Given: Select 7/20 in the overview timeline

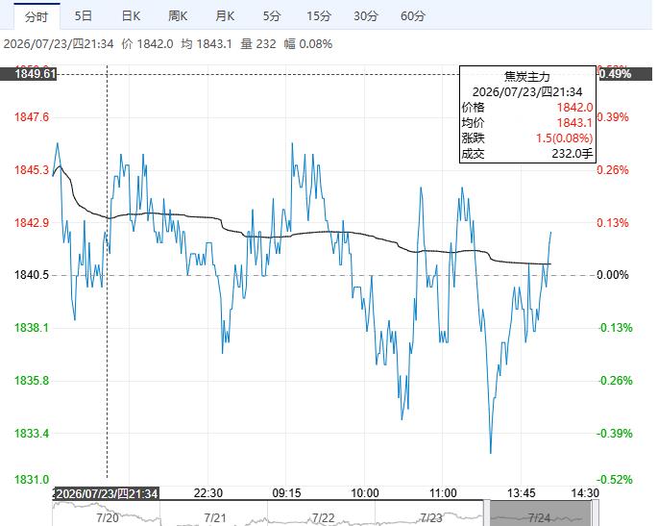Looking at the screenshot, I should (108, 517).
